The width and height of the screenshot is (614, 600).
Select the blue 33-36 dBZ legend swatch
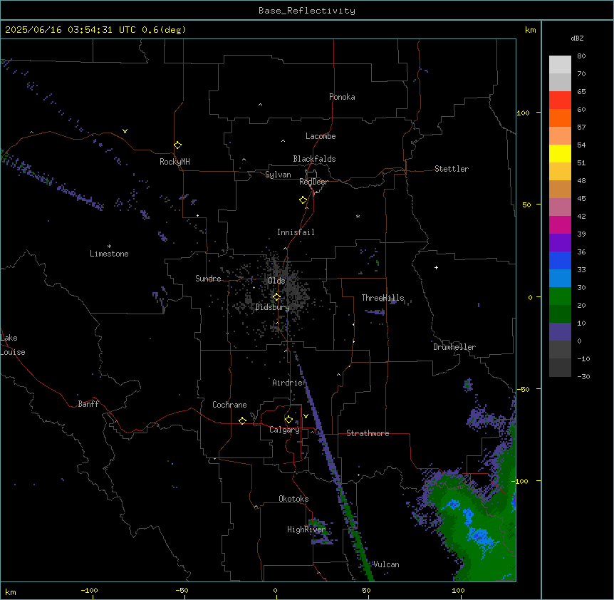coord(560,260)
